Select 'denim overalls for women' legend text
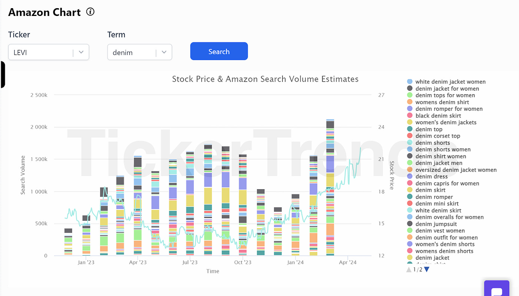 click(x=450, y=217)
